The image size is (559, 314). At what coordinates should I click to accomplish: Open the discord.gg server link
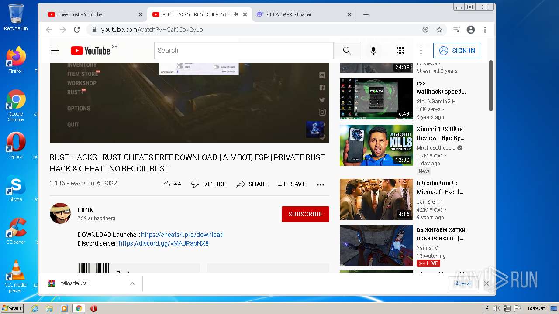[x=164, y=243]
